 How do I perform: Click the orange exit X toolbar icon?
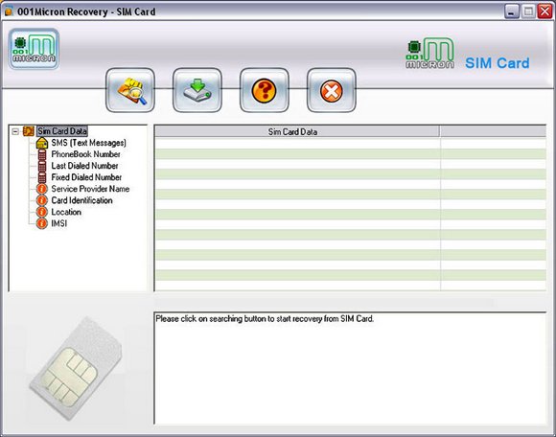coord(331,90)
